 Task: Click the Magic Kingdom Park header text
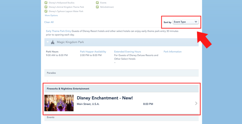pyautogui.click(x=70, y=42)
